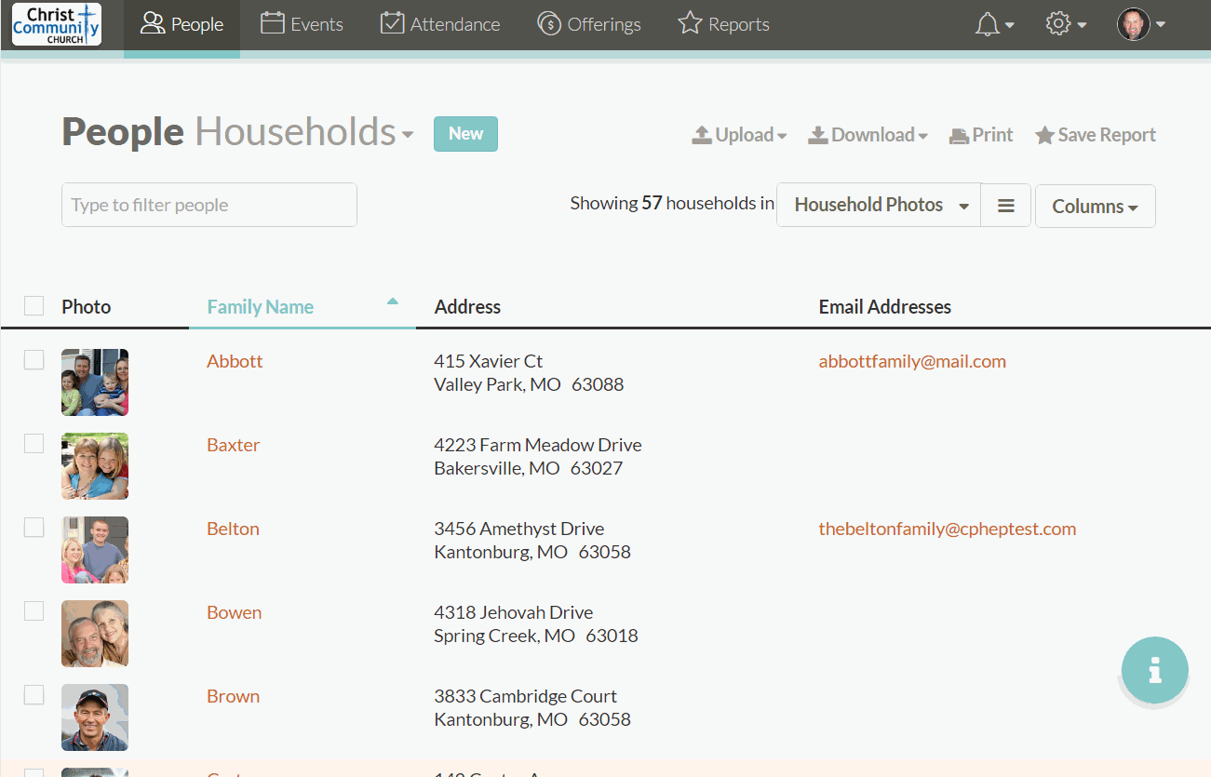Open the settings gear menu

pos(1066,24)
